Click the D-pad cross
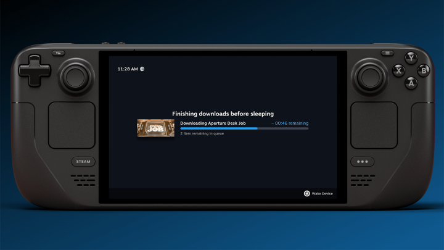This screenshot has width=444, height=250. point(35,71)
